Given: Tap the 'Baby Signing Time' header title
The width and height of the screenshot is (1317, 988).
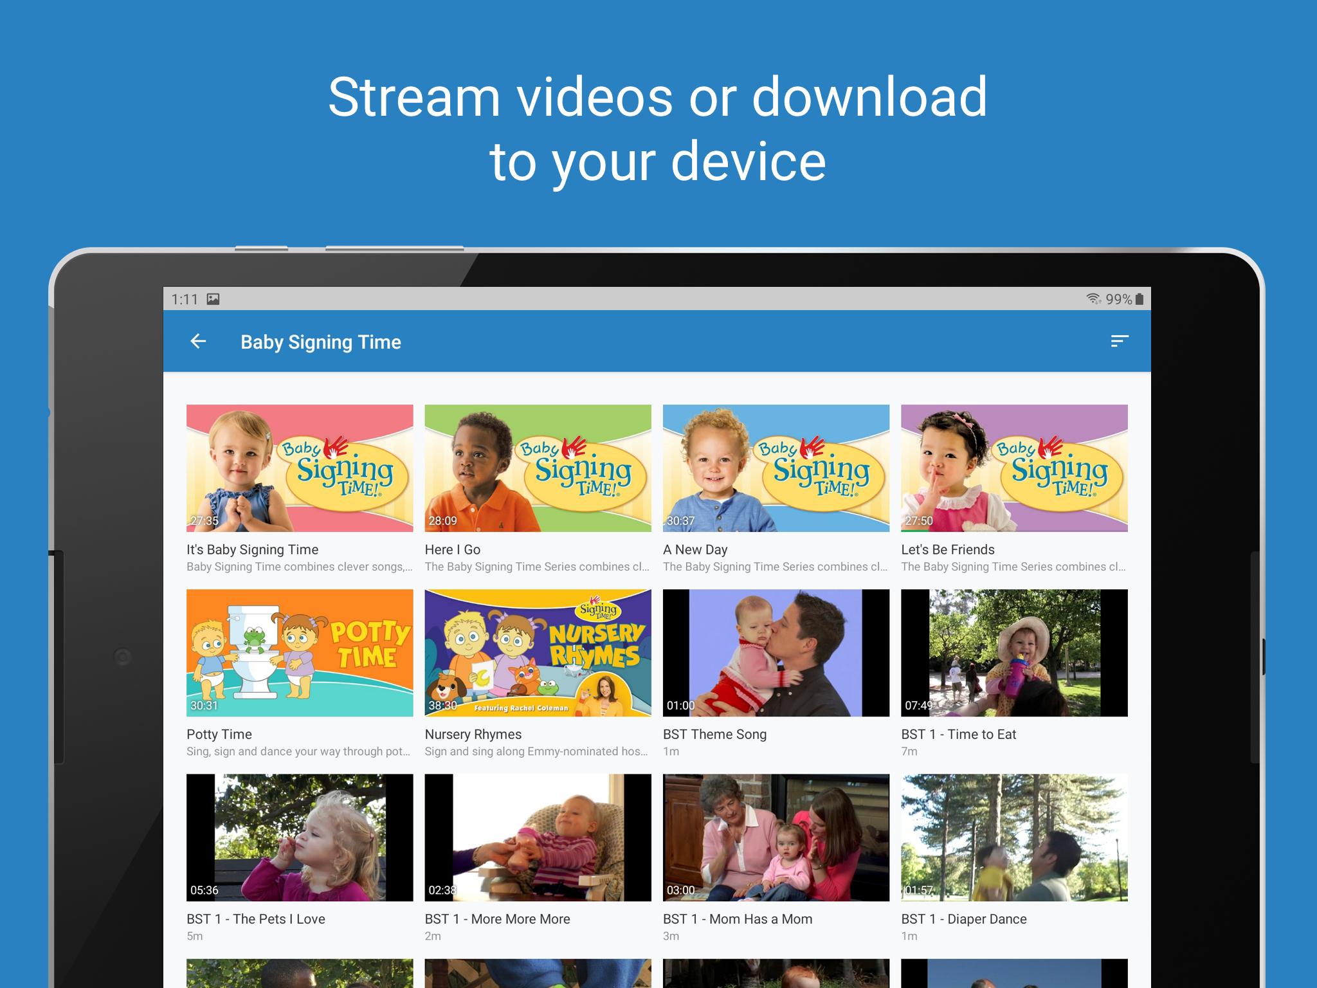Looking at the screenshot, I should click(321, 342).
